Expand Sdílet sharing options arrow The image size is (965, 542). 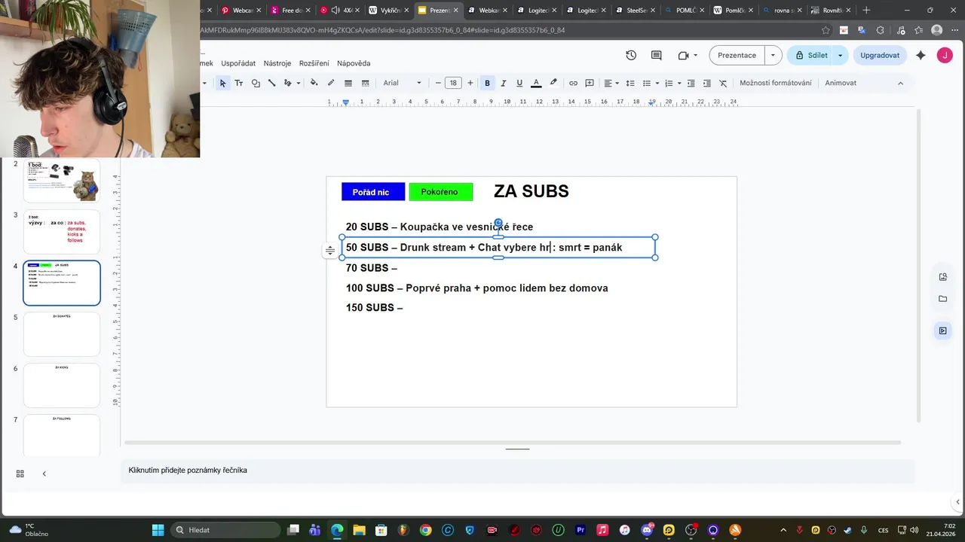[x=840, y=55]
